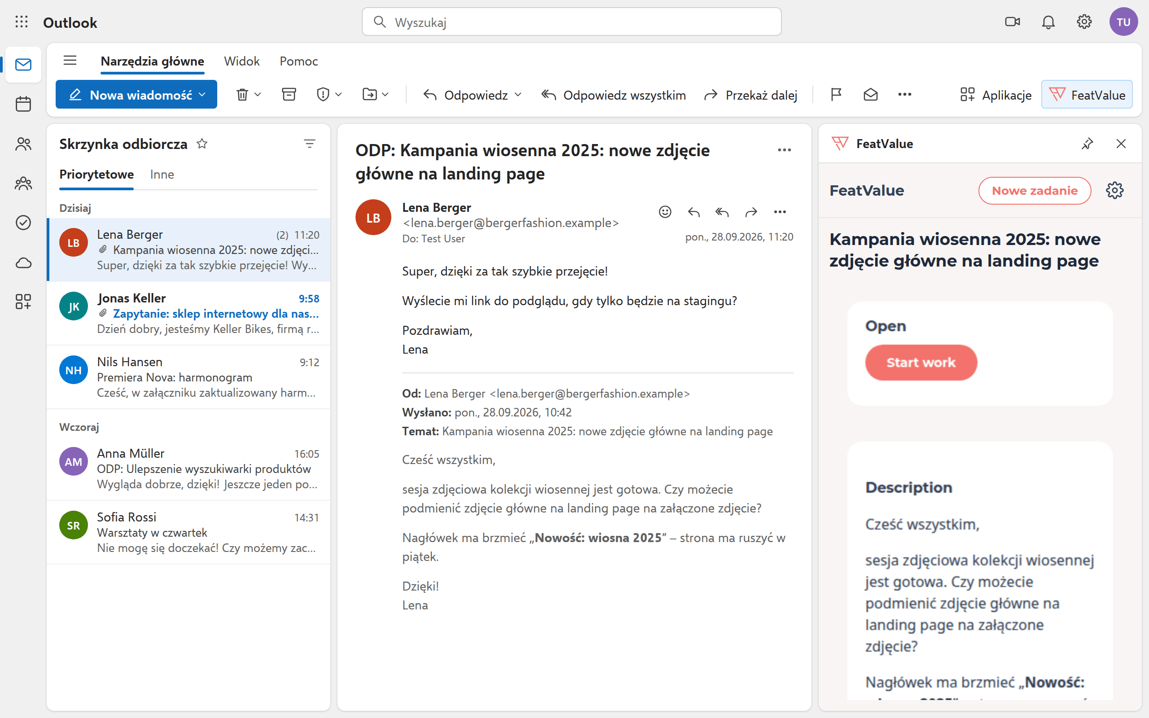Open Groups icon in the sidebar
This screenshot has height=718, width=1149.
click(x=23, y=183)
